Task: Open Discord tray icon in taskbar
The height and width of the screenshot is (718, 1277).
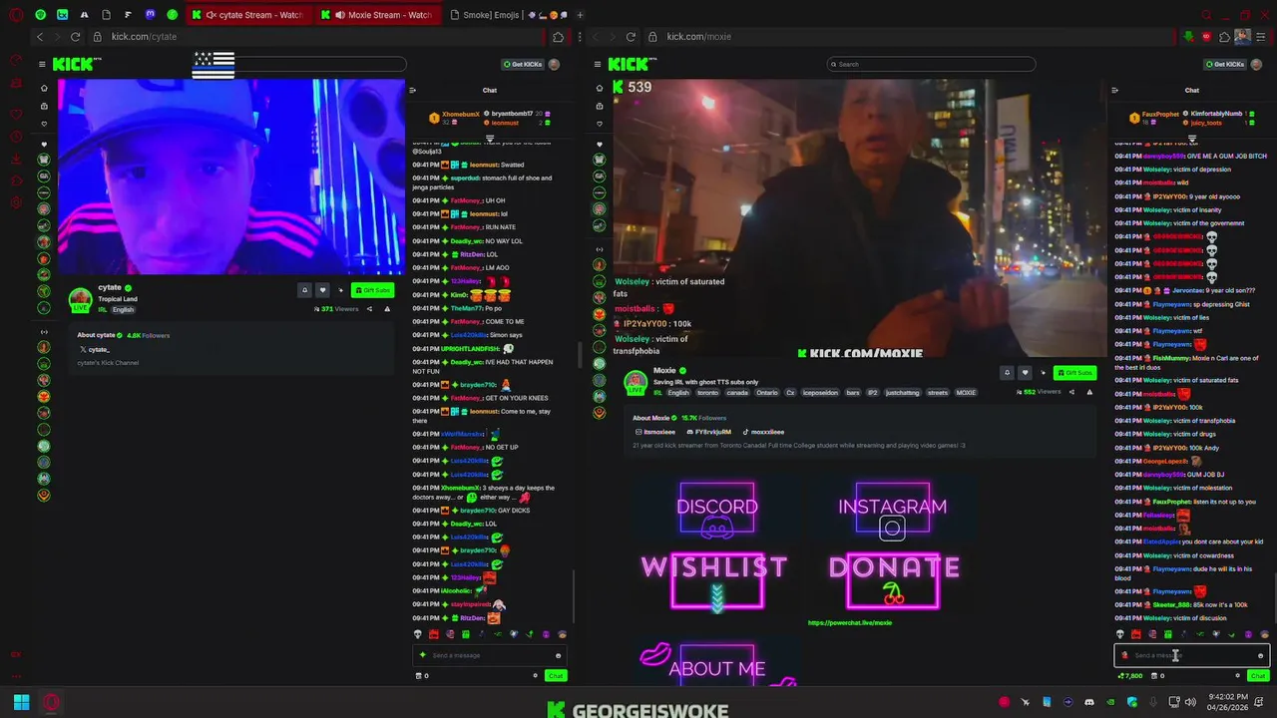Action: coord(1089,702)
